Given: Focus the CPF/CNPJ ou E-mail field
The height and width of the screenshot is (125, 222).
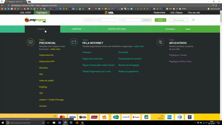Looking at the screenshot, I should 99,20.
